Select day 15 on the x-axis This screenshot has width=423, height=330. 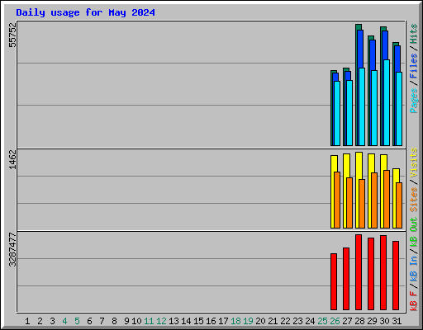198,321
